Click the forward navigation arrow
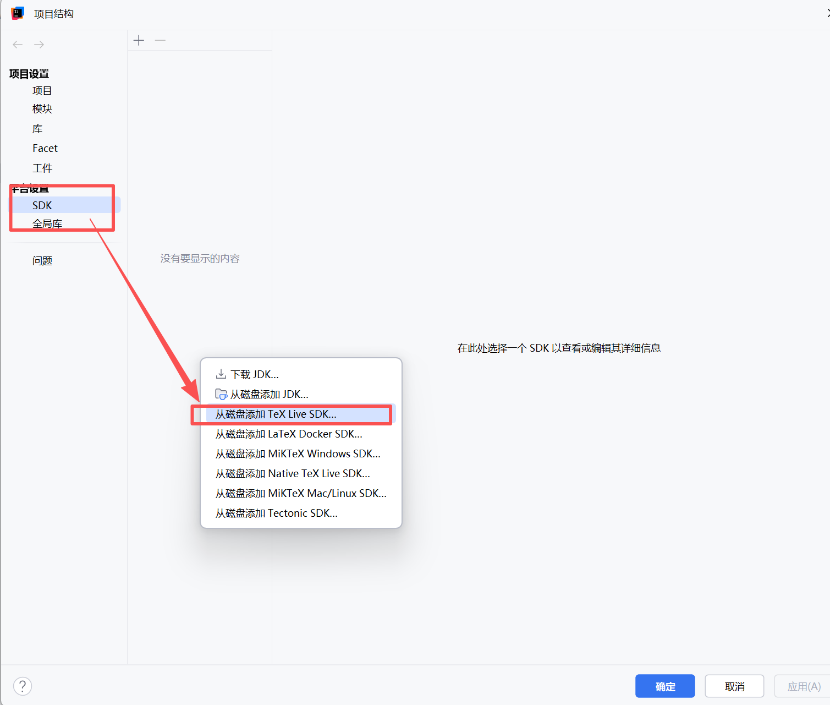The image size is (830, 705). (39, 45)
